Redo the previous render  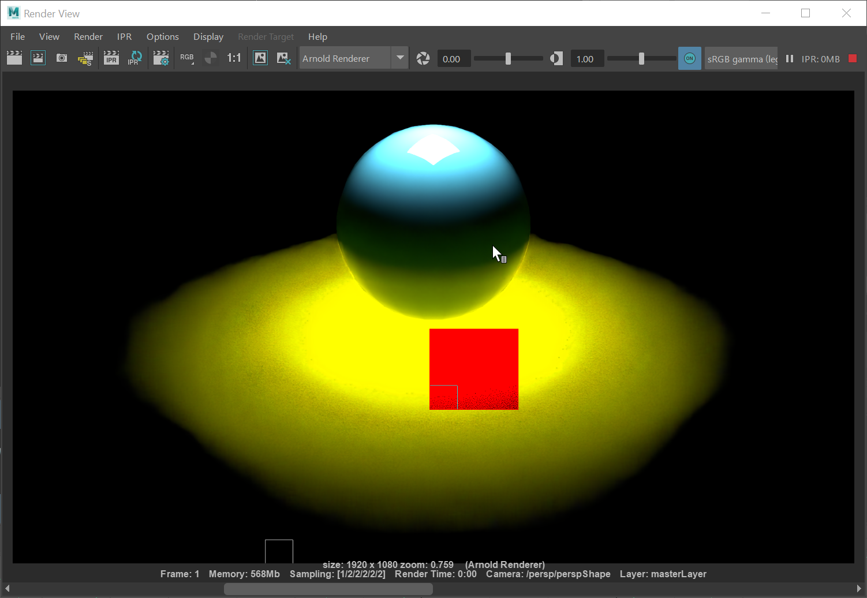pyautogui.click(x=38, y=58)
